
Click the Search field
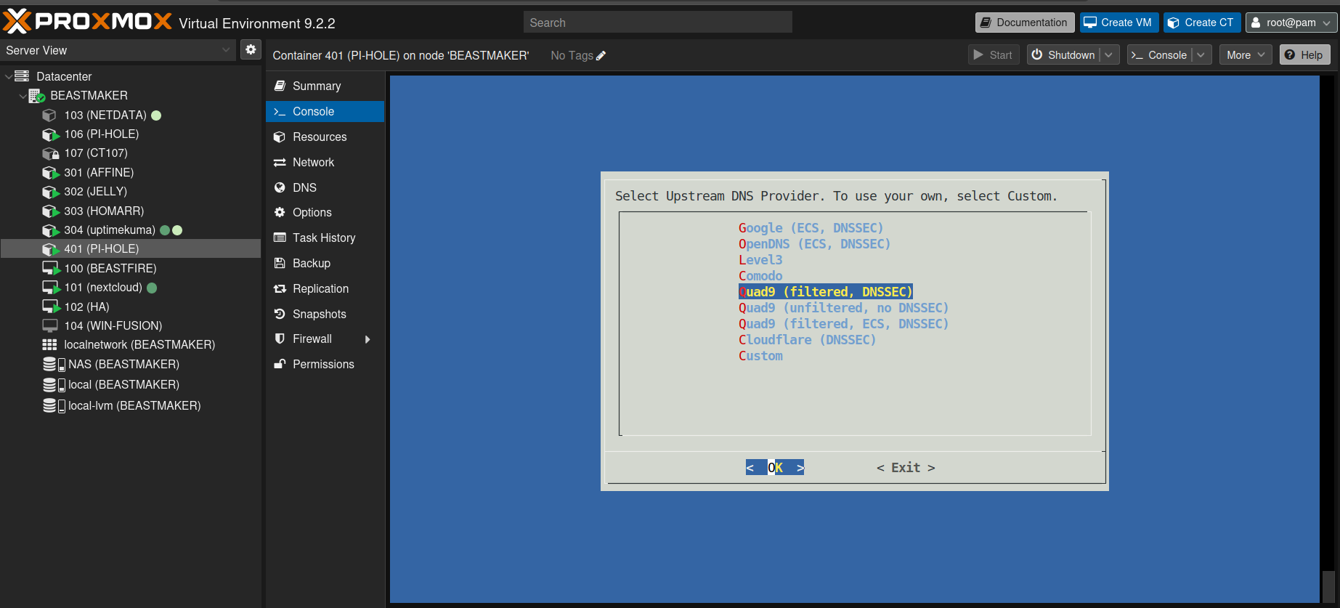click(x=657, y=23)
